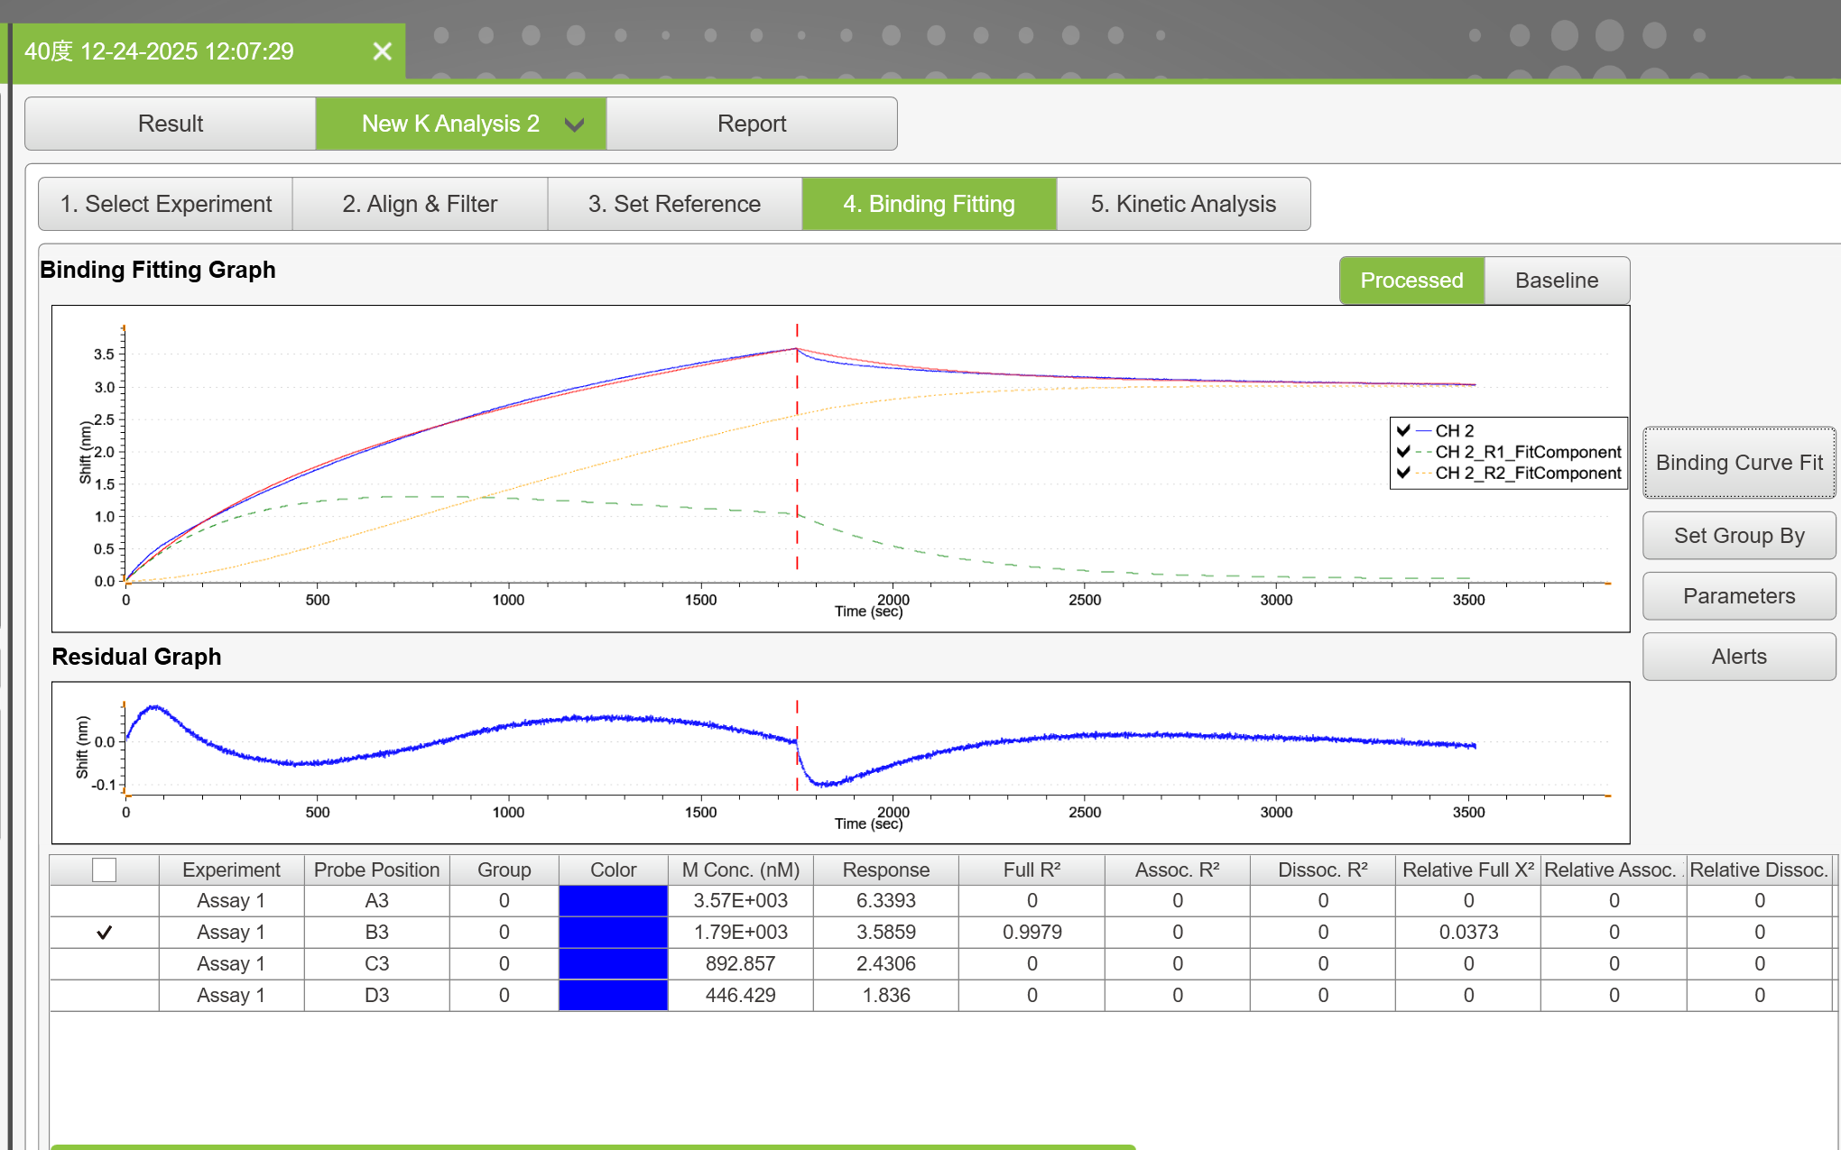Sort table by Full R² column header
This screenshot has height=1150, width=1841.
click(x=1032, y=869)
